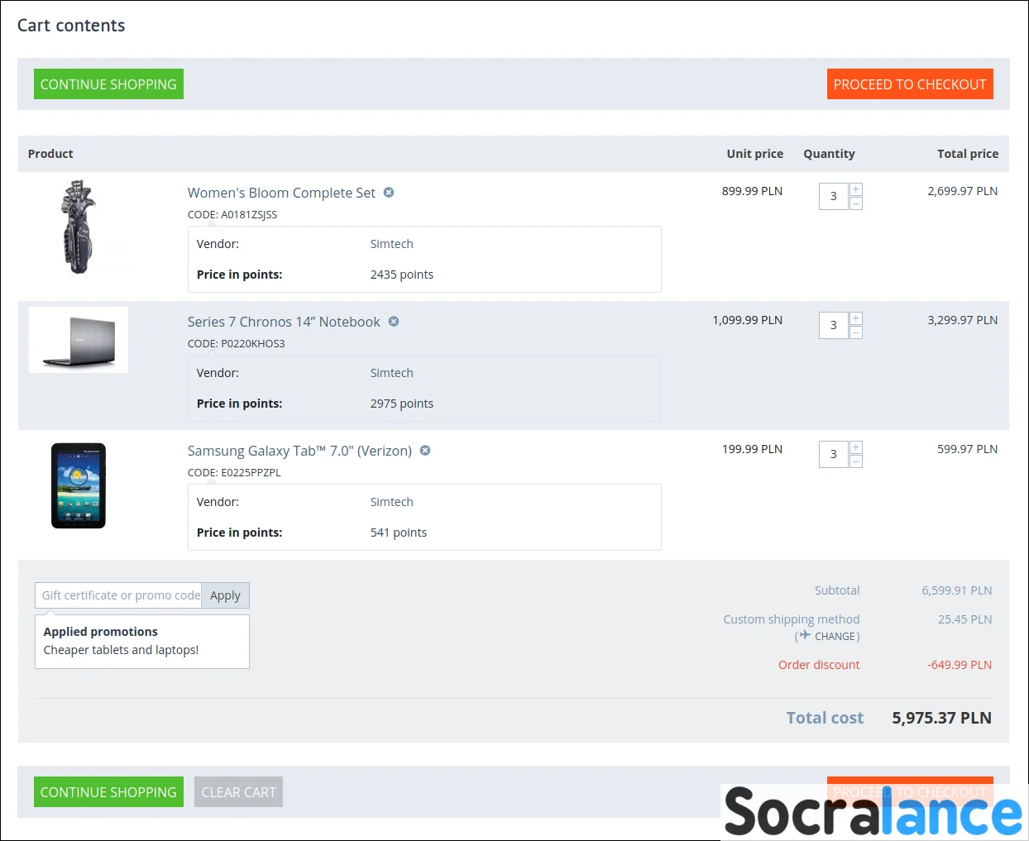1029x841 pixels.
Task: Click the Subtotal label
Action: pyautogui.click(x=837, y=590)
